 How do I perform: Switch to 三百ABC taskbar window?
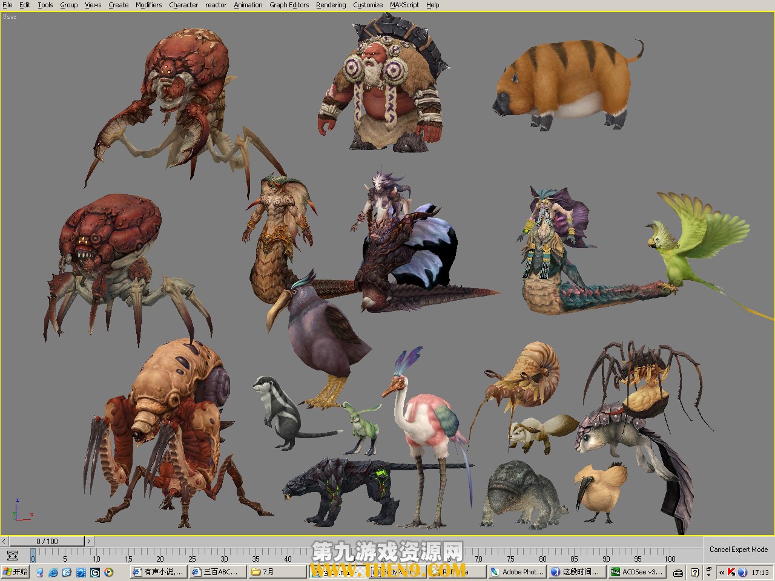point(217,572)
